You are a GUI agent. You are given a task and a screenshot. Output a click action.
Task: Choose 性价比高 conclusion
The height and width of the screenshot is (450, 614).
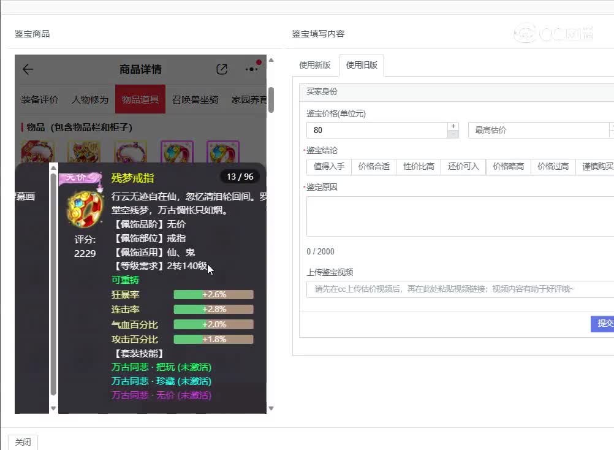pyautogui.click(x=419, y=166)
